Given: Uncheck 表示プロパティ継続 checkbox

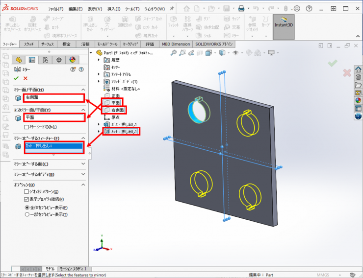Looking at the screenshot, I should [27, 200].
